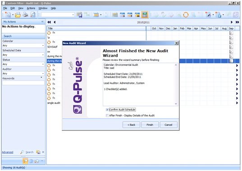Click the Oct month column header
The height and width of the screenshot is (171, 242).
154,28
